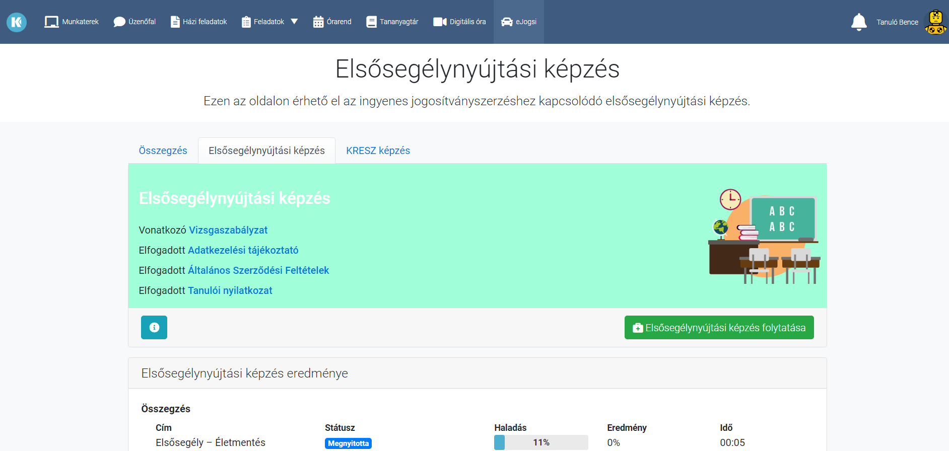Select Elsősegélynyújtási képzés tab
This screenshot has height=451, width=949.
click(266, 151)
